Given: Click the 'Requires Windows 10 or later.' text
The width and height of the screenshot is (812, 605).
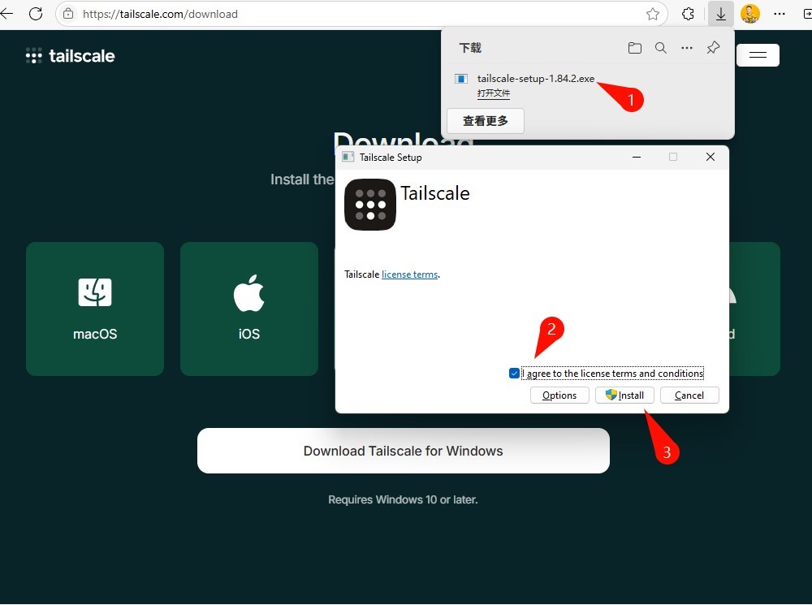Looking at the screenshot, I should pyautogui.click(x=403, y=500).
